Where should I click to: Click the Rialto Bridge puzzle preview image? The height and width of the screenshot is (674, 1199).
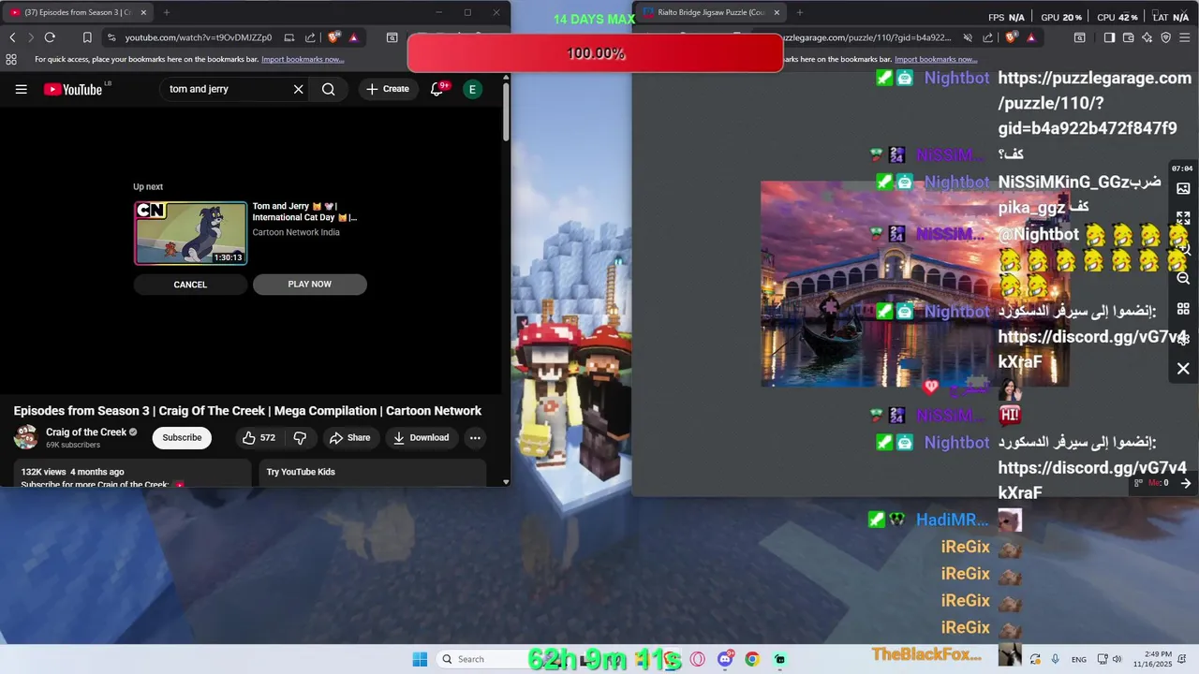[914, 284]
